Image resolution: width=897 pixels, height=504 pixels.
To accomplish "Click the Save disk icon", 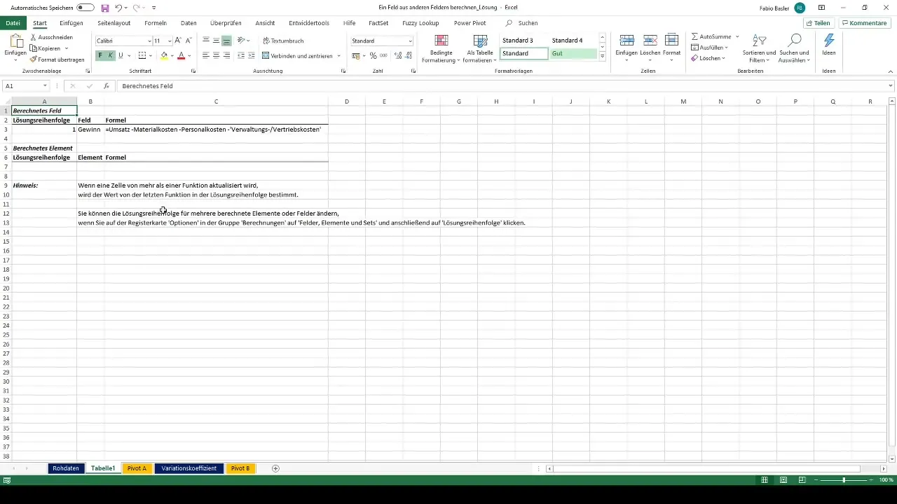I will (x=105, y=8).
